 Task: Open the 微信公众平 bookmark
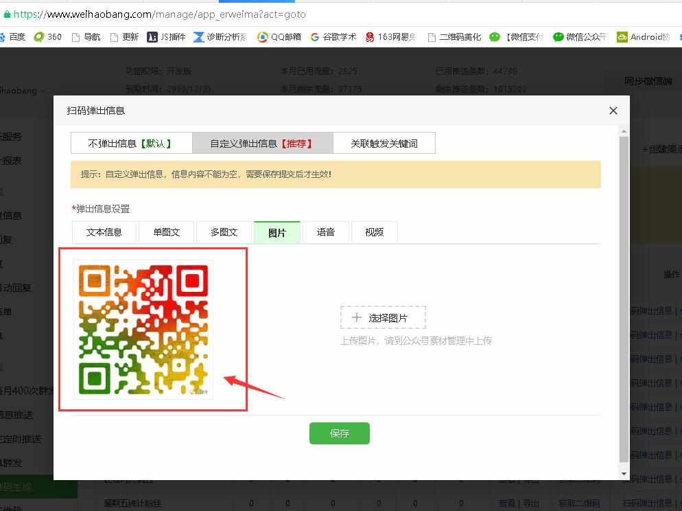pyautogui.click(x=580, y=37)
